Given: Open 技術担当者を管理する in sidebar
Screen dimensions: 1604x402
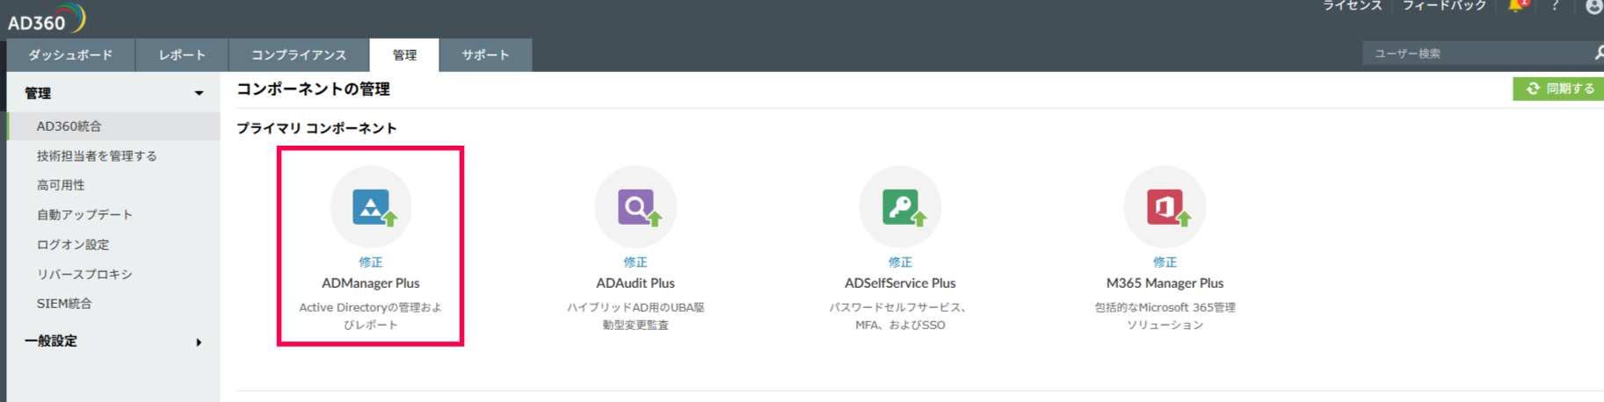Looking at the screenshot, I should coord(97,155).
